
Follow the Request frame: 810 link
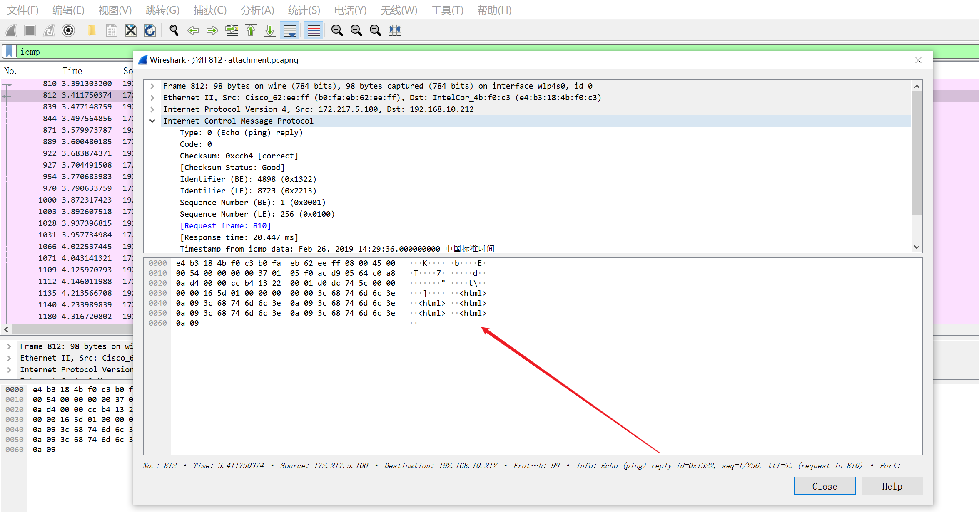point(225,226)
